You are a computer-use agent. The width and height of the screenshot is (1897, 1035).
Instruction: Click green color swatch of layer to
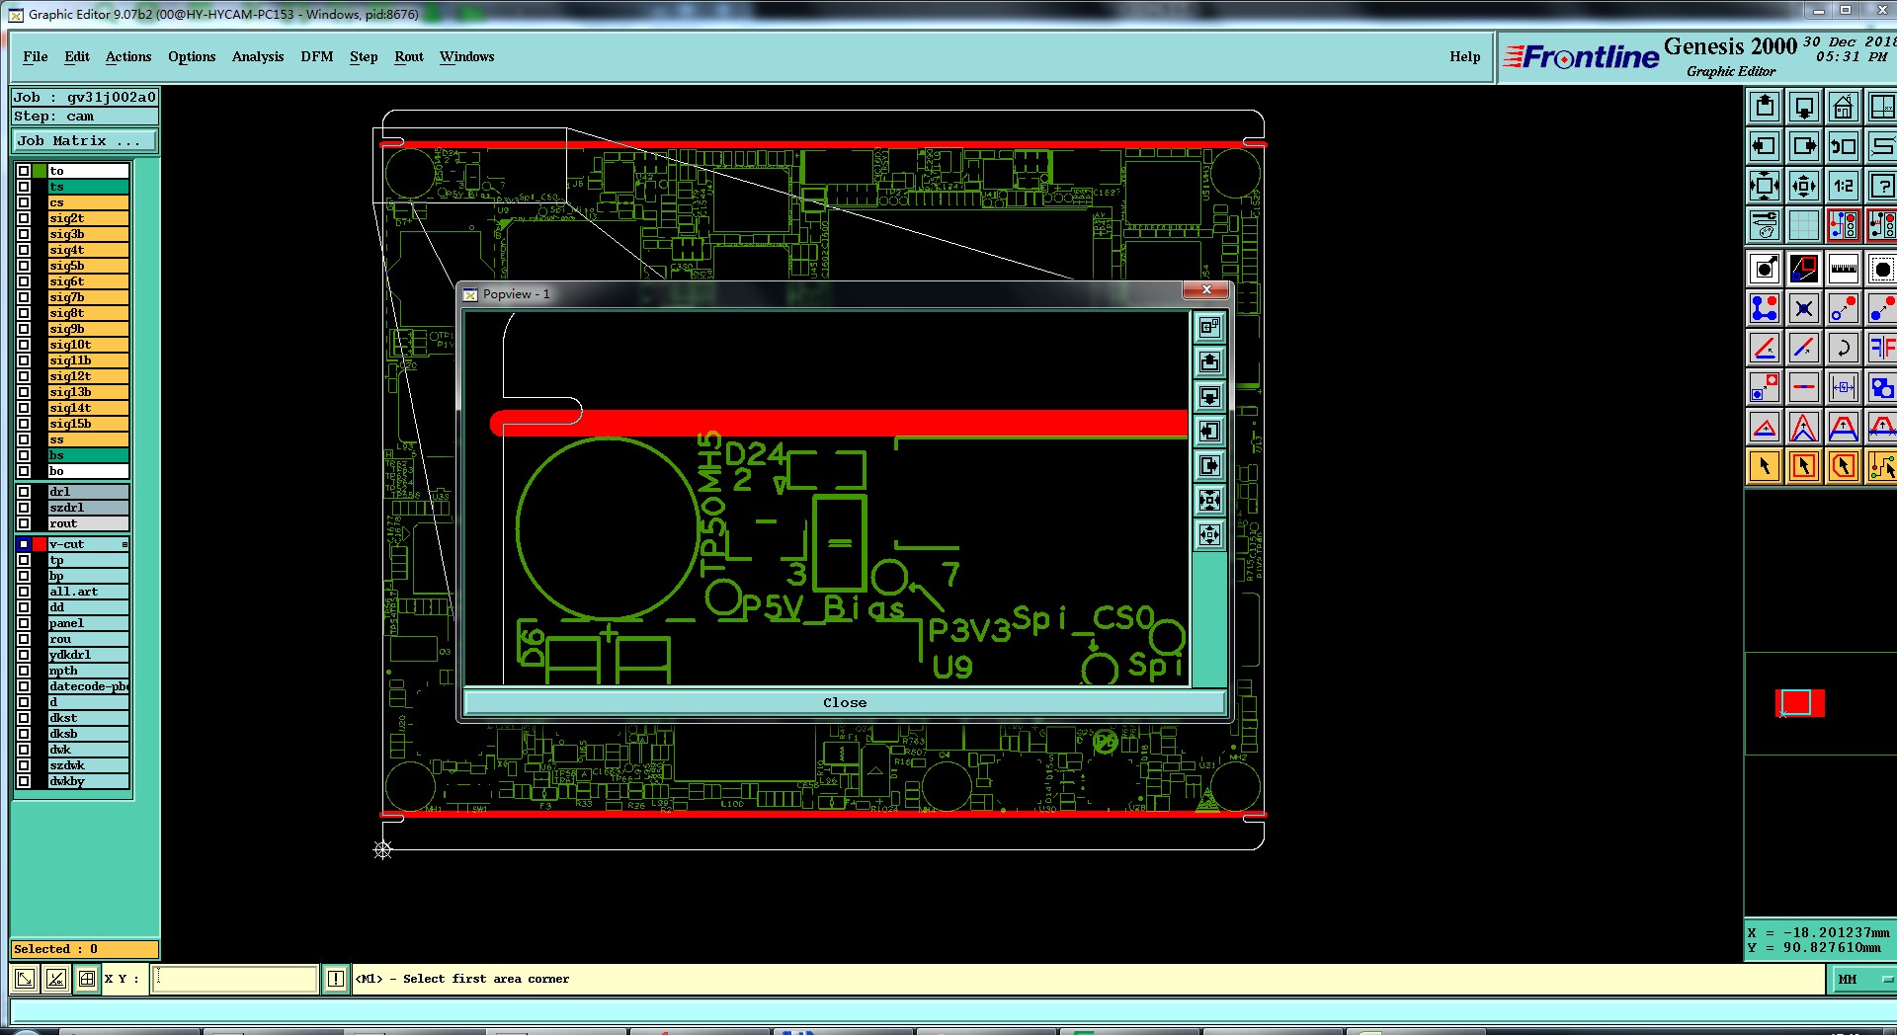click(x=40, y=171)
